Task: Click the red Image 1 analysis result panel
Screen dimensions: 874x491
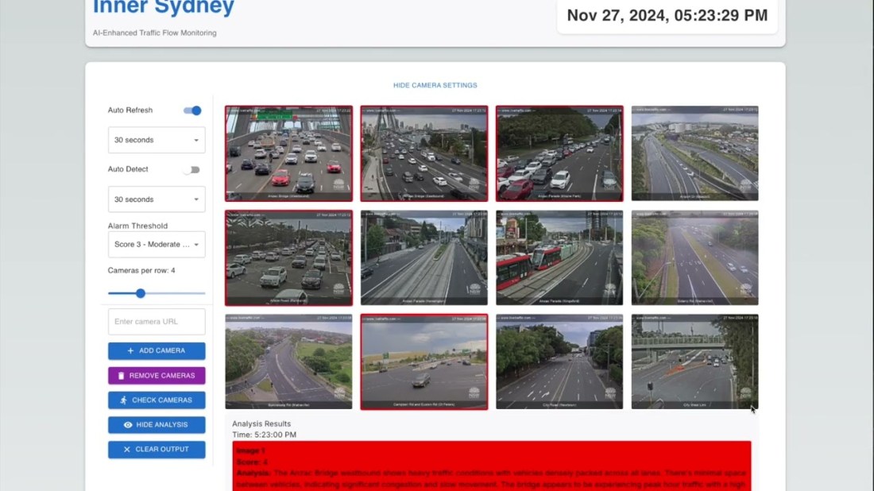Action: 491,466
